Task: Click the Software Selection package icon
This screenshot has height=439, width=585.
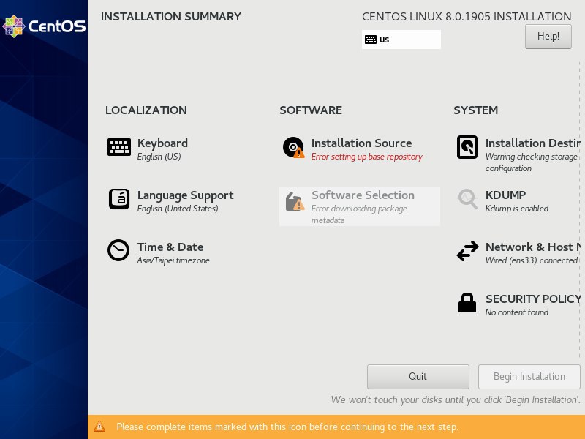Action: [x=295, y=201]
